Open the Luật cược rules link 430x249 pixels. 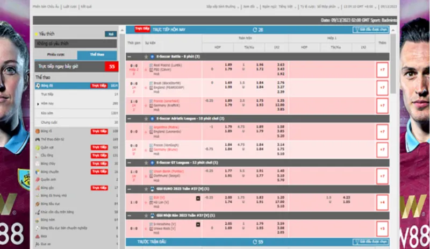tap(70, 6)
